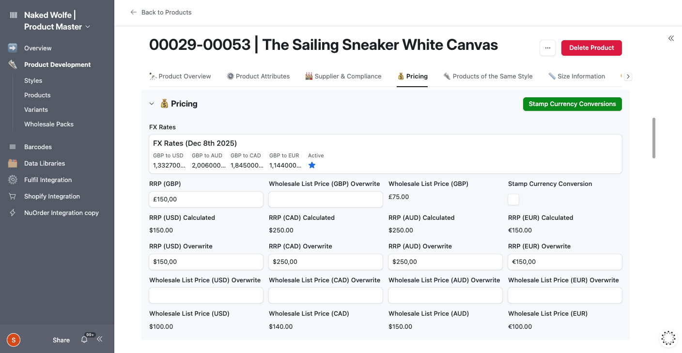Open Wholesale Packs in the sidebar
The image size is (682, 353).
pyautogui.click(x=49, y=124)
